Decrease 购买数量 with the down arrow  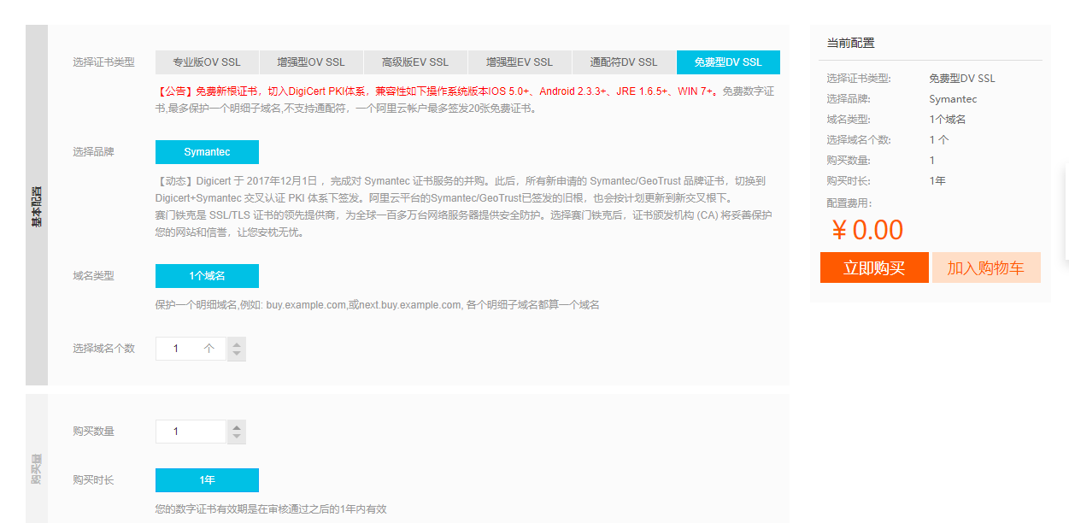pyautogui.click(x=237, y=437)
